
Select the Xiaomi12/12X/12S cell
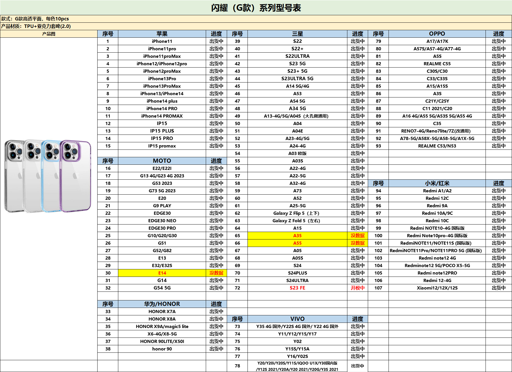click(437, 288)
